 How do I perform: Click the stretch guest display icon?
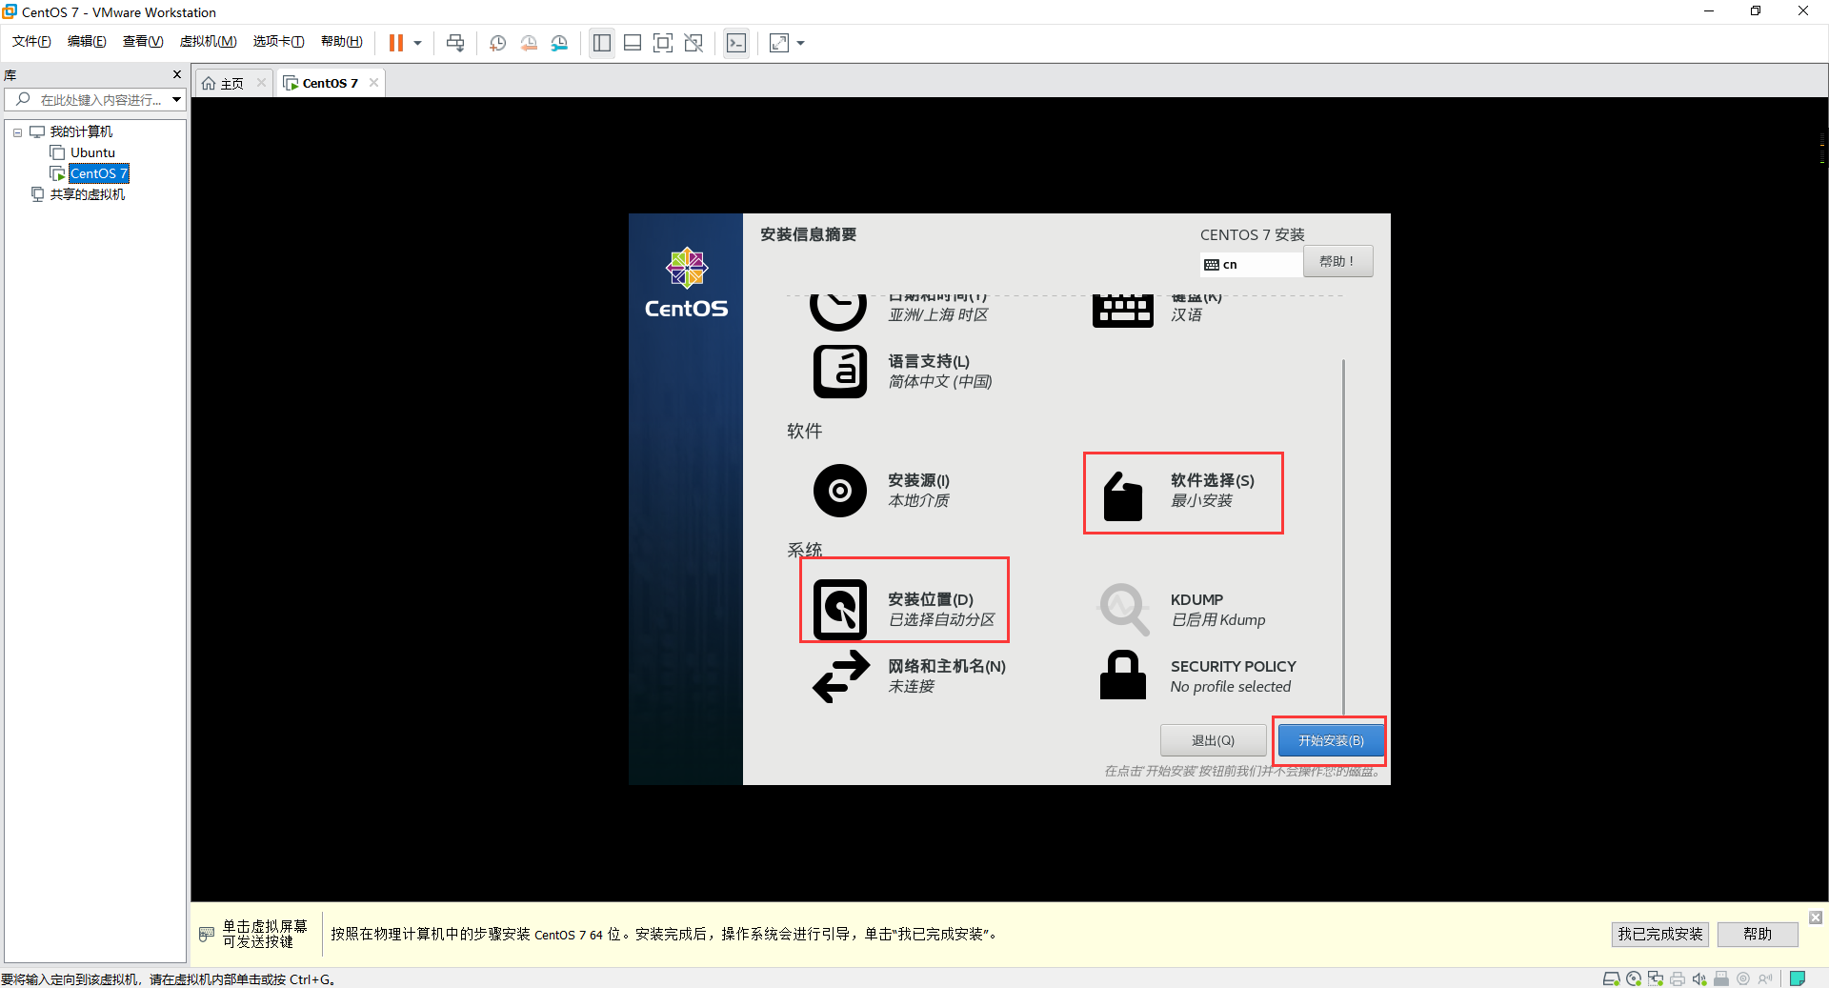pos(779,43)
